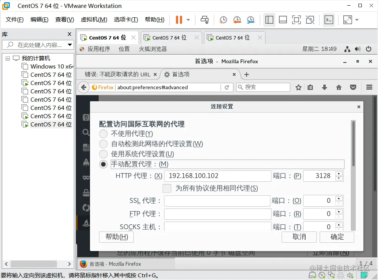The height and width of the screenshot is (280, 378).
Task: Pause the virtual machine
Action: tap(179, 20)
